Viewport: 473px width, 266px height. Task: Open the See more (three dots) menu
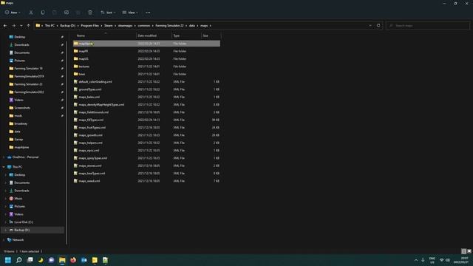click(x=148, y=13)
